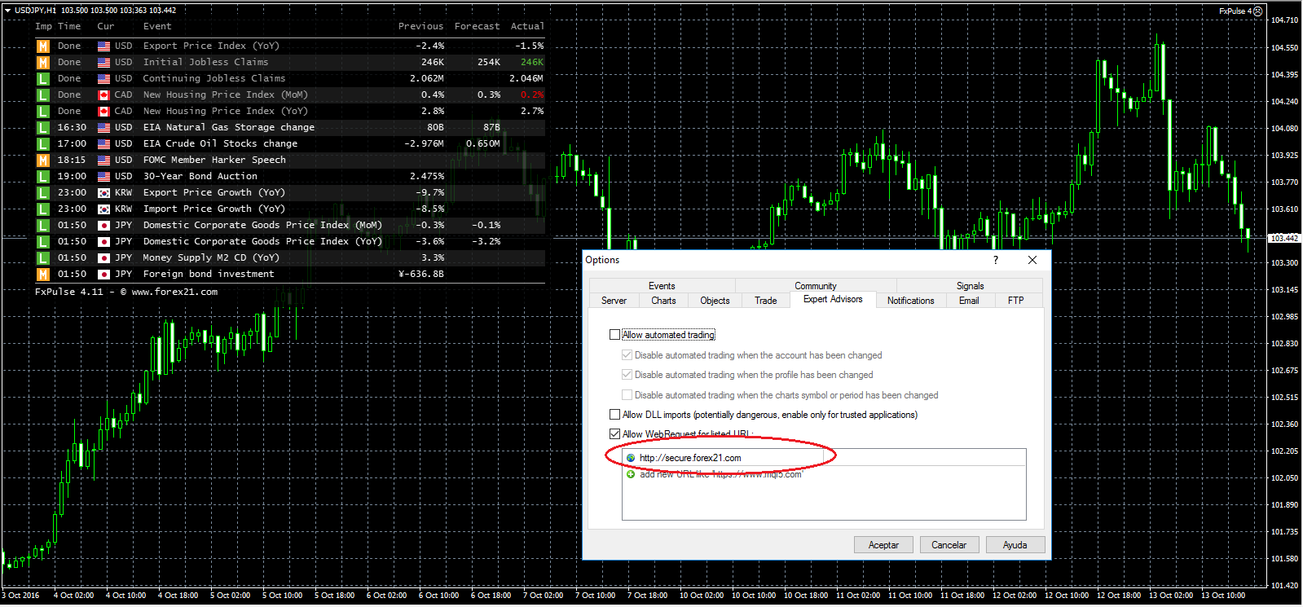Click the Ayuda button
The height and width of the screenshot is (607, 1303).
[x=1015, y=545]
